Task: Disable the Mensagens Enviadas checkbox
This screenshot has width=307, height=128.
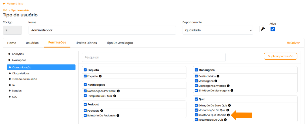Action: coord(196,86)
